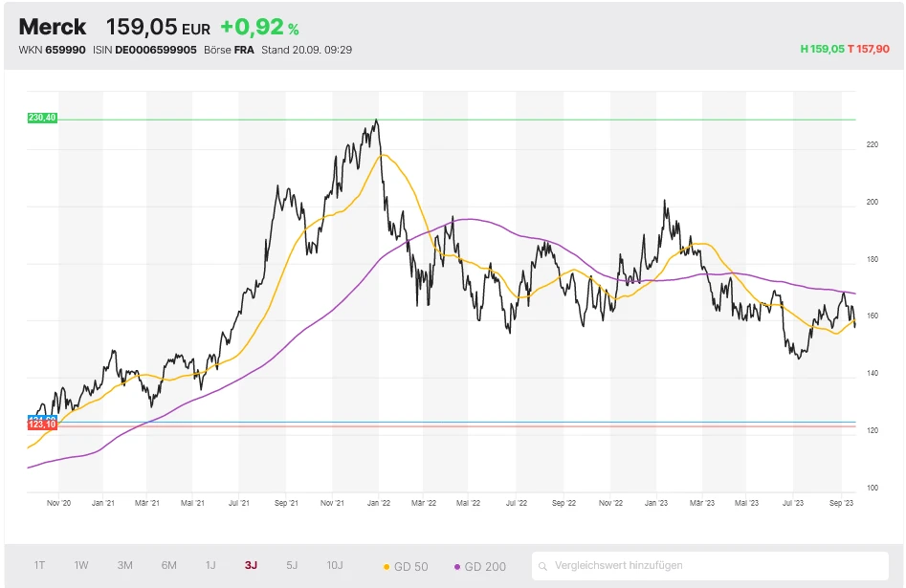This screenshot has height=588, width=906.
Task: Click the red 123,10 low marker
Action: [43, 425]
